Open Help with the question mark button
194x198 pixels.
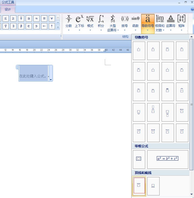[x=192, y=9]
